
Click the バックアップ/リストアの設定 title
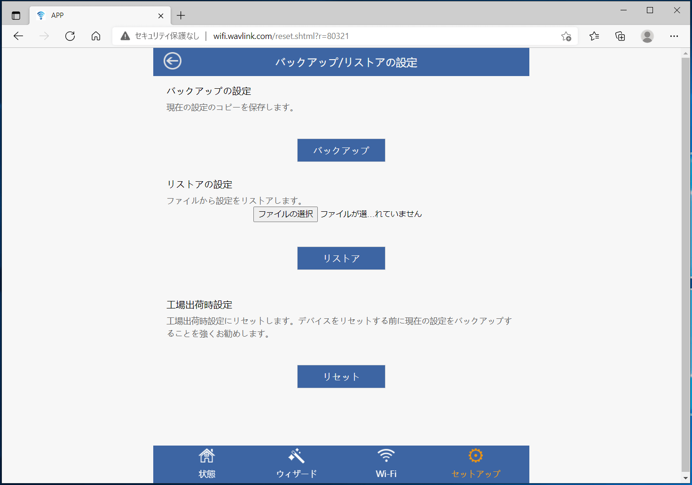click(x=346, y=62)
